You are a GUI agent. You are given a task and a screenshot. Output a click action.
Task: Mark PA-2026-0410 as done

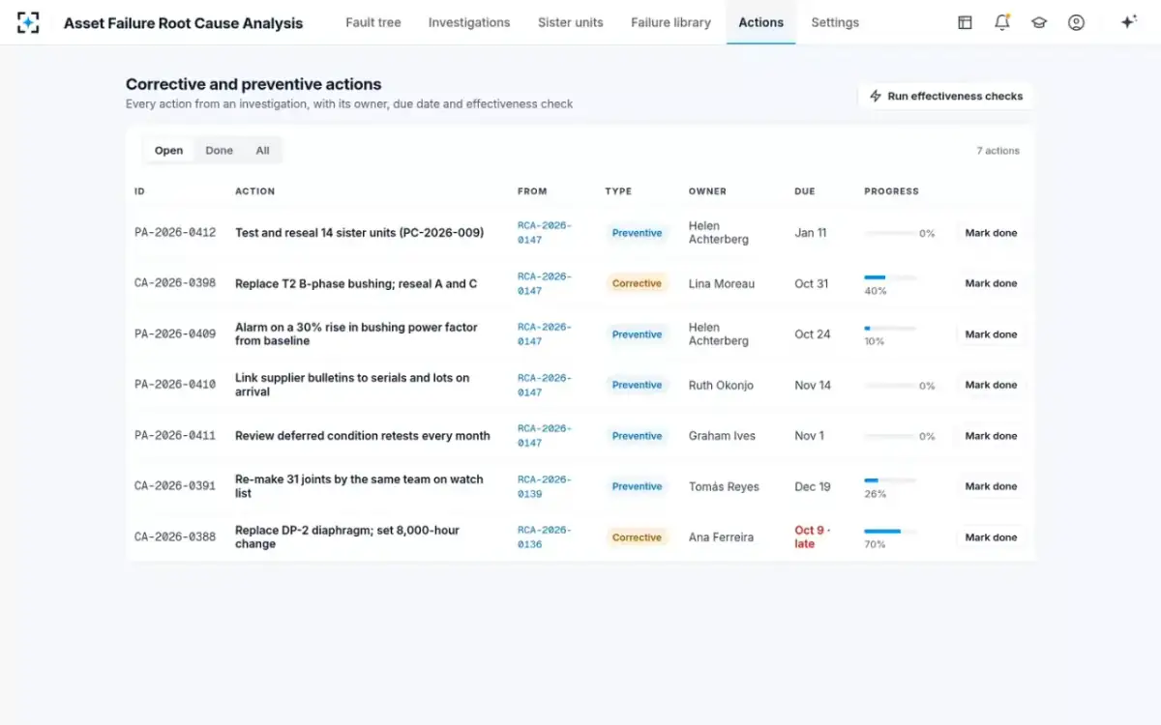point(991,385)
